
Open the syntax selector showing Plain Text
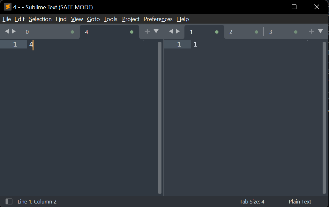click(300, 201)
